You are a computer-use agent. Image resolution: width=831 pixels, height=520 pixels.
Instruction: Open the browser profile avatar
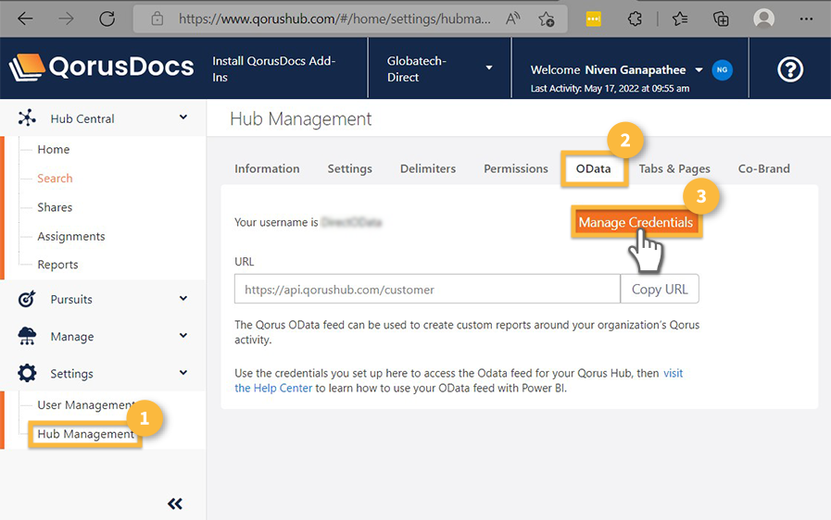763,19
